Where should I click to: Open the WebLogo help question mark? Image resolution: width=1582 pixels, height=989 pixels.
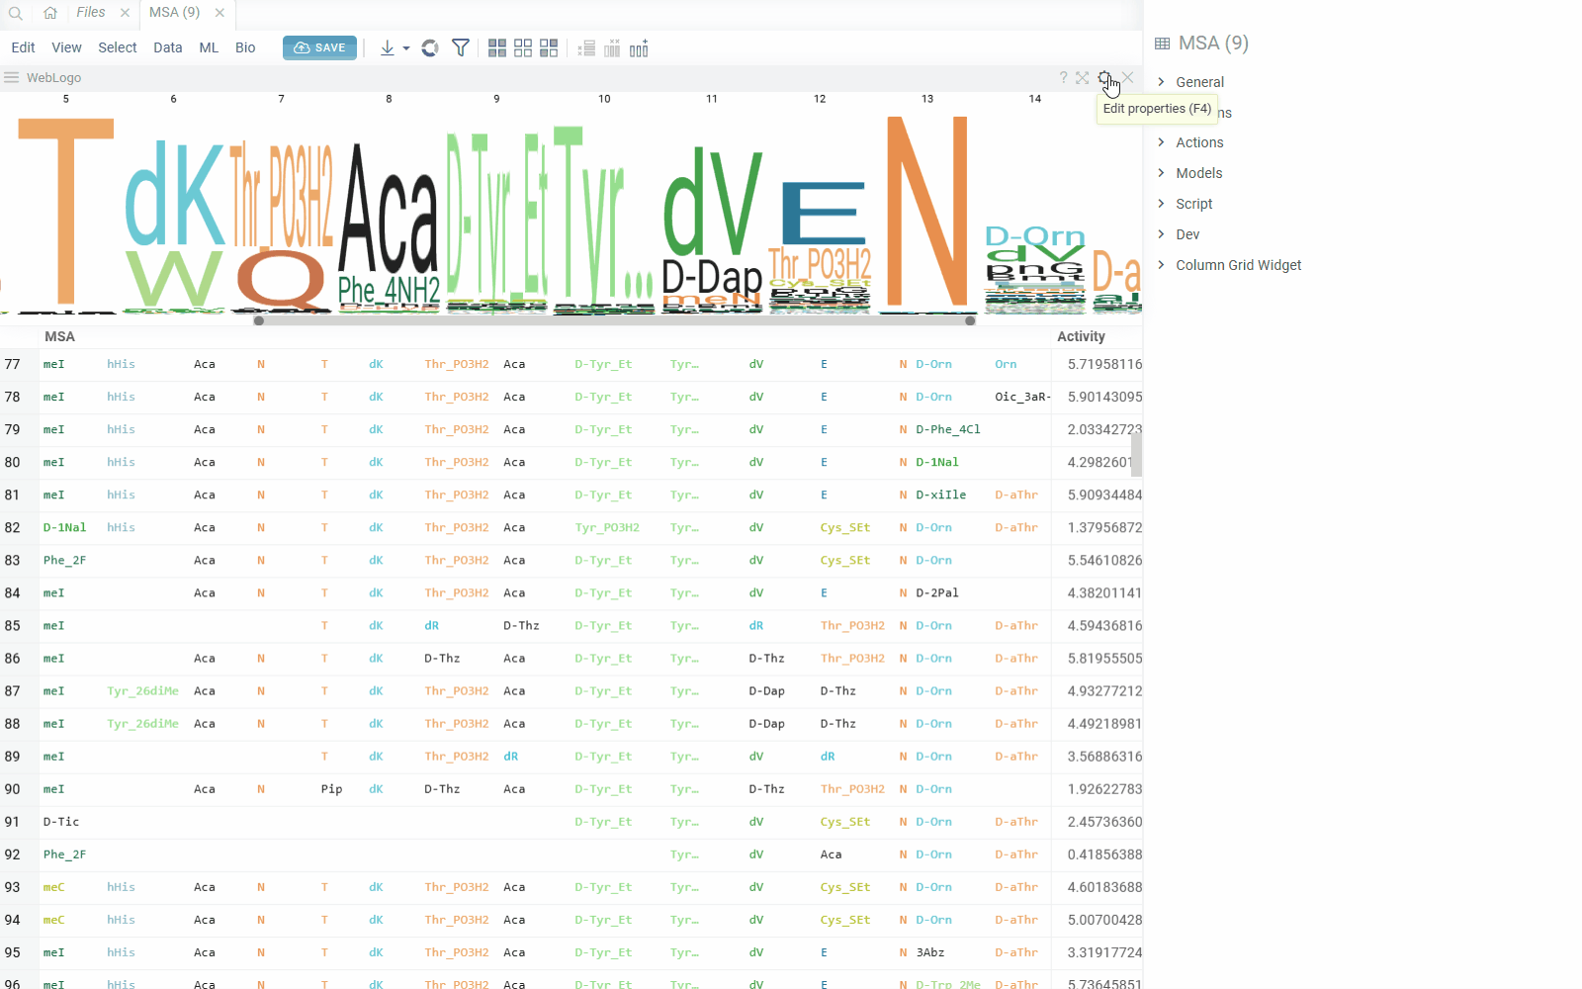tap(1063, 77)
